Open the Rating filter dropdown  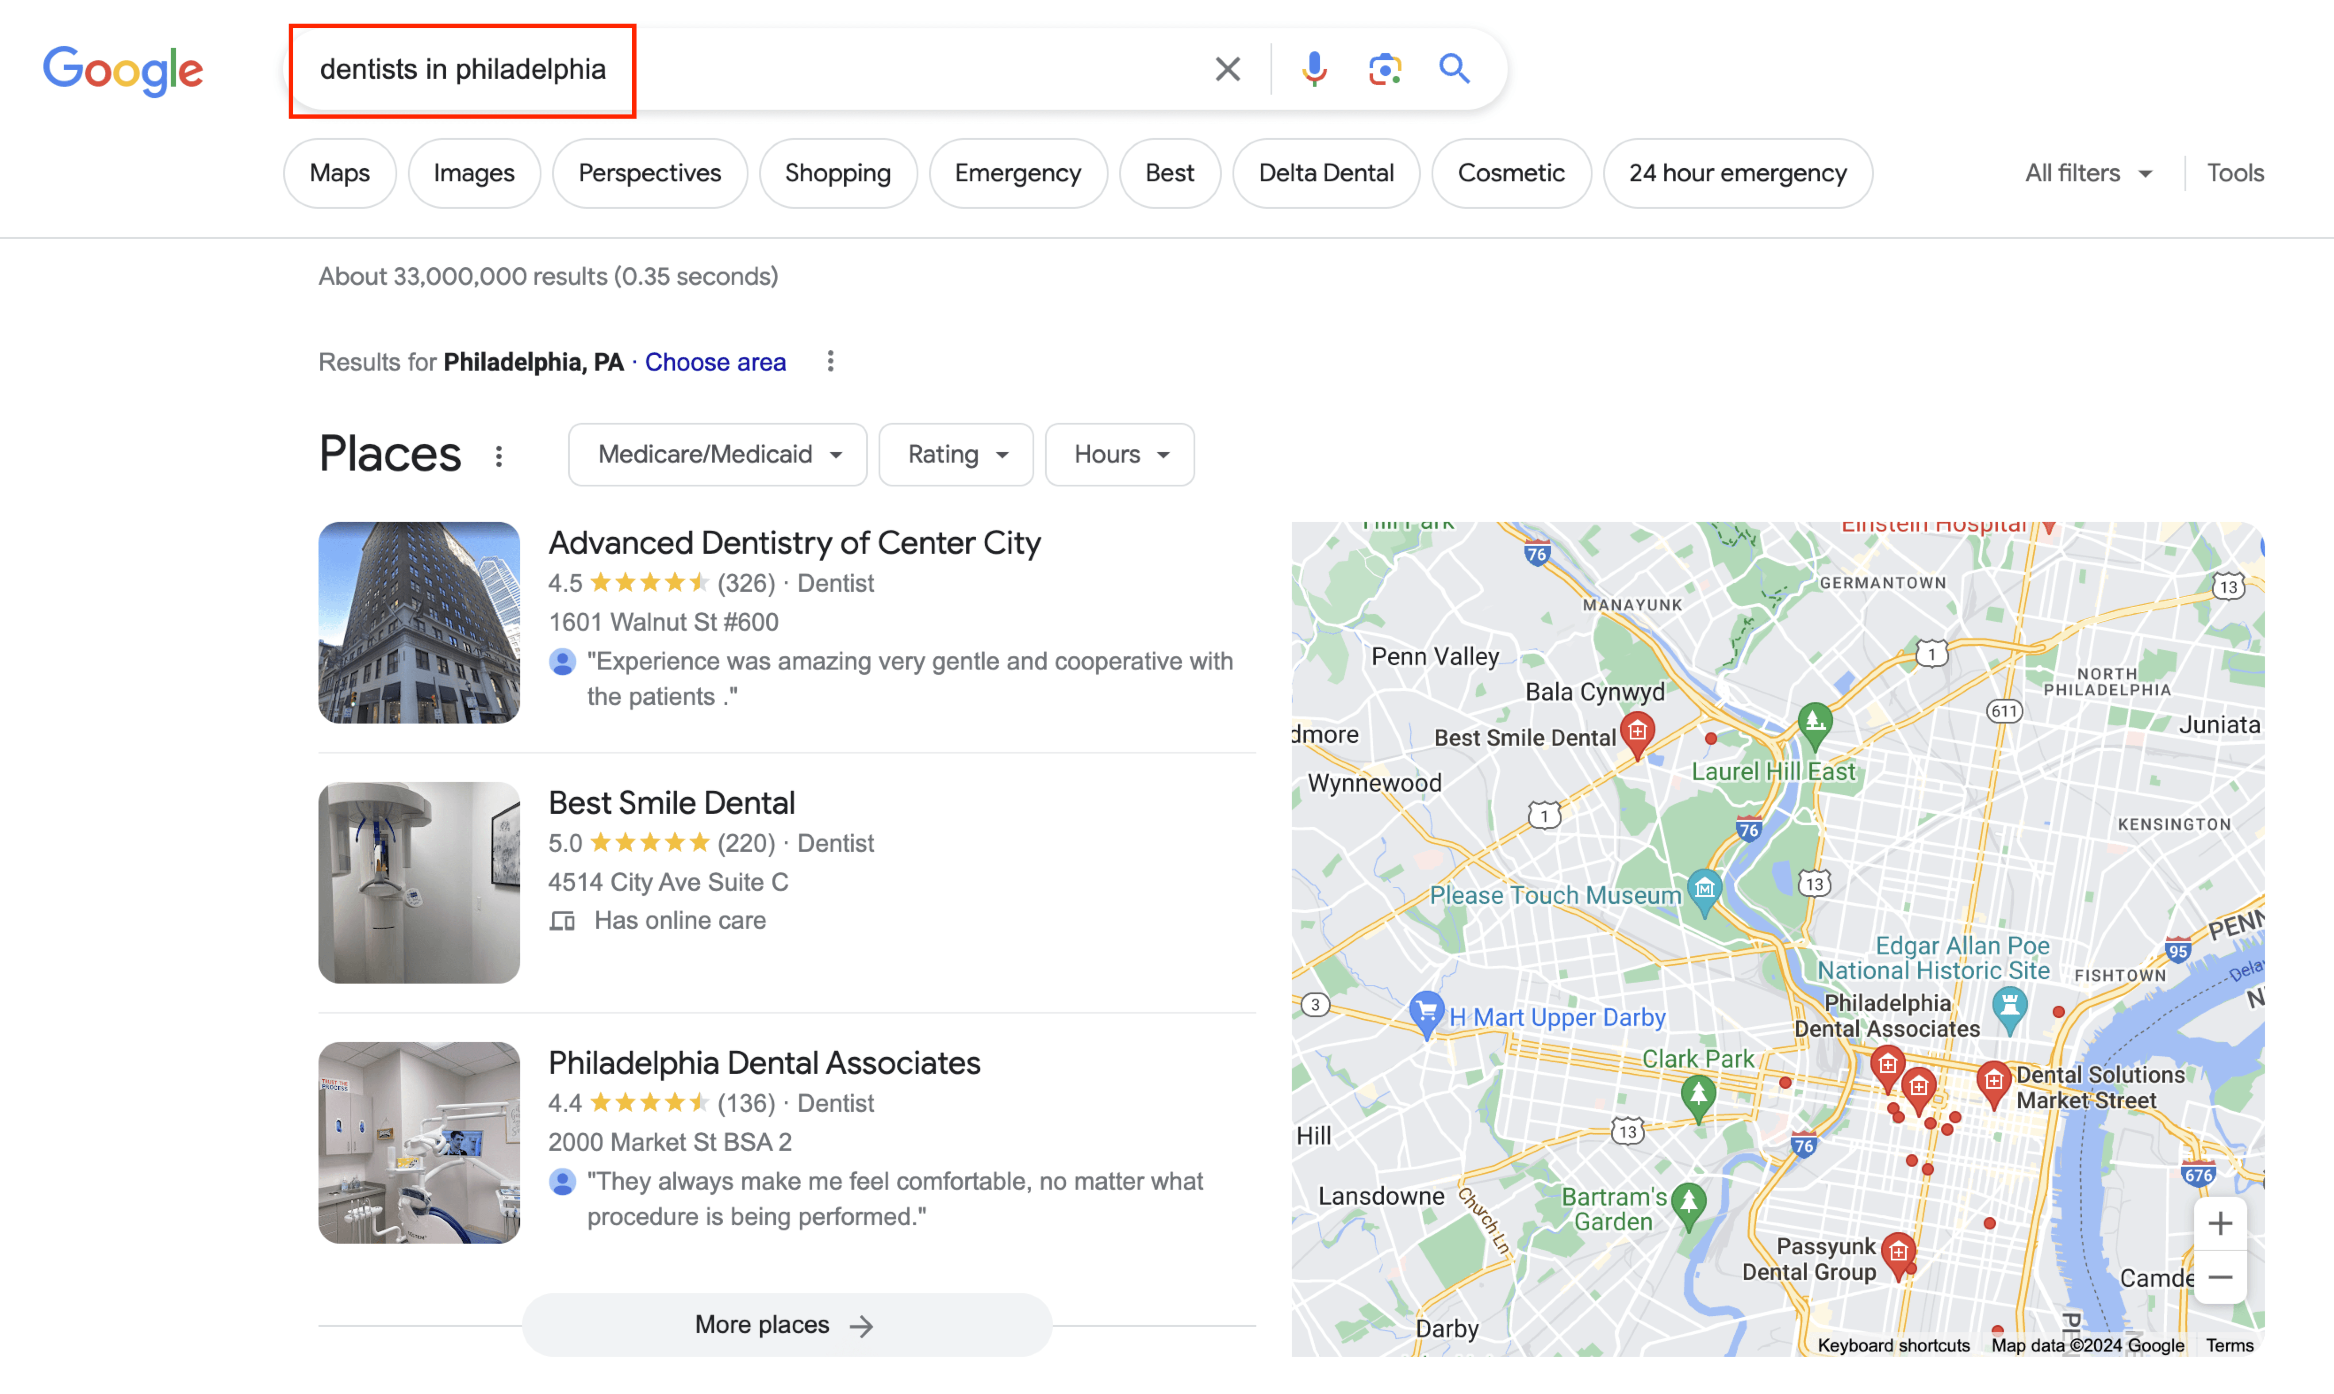956,455
